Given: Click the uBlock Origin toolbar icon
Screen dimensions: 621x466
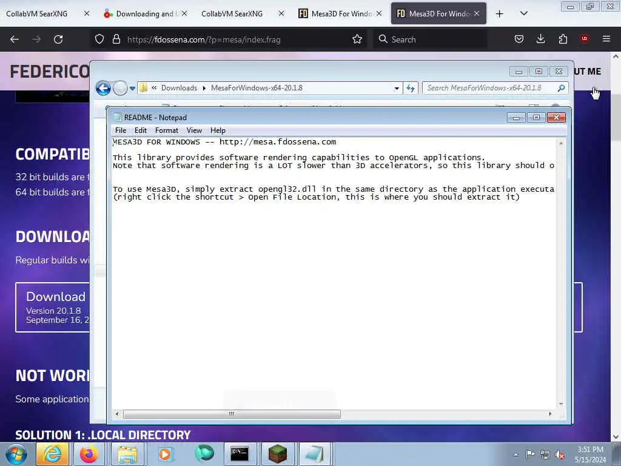Looking at the screenshot, I should coord(585,39).
